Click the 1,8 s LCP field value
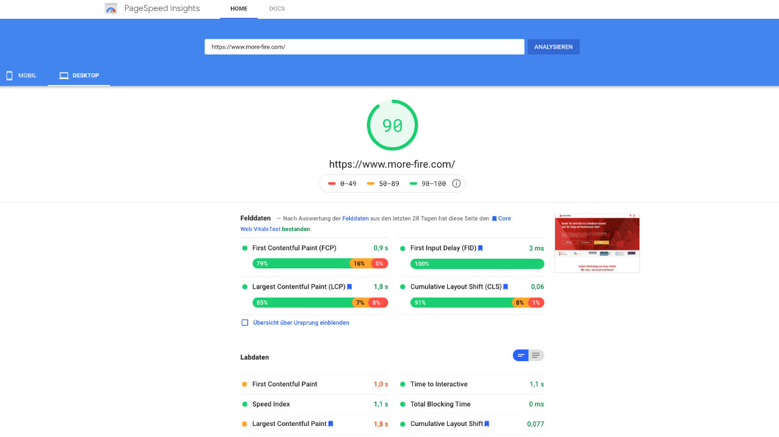The image size is (779, 437). [380, 287]
